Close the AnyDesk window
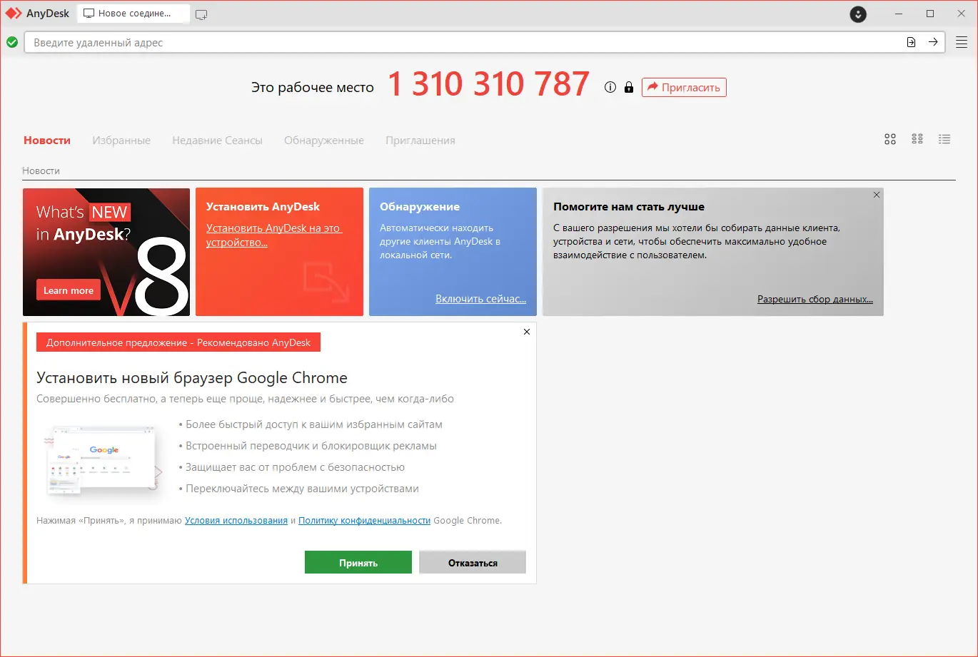Screen dimensions: 978x657 click(962, 14)
